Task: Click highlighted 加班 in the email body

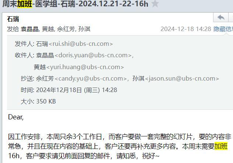Action: (x=221, y=146)
